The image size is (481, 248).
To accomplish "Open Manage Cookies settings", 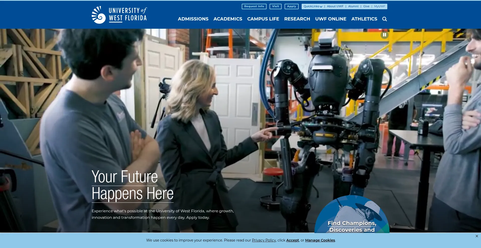I will [320, 240].
